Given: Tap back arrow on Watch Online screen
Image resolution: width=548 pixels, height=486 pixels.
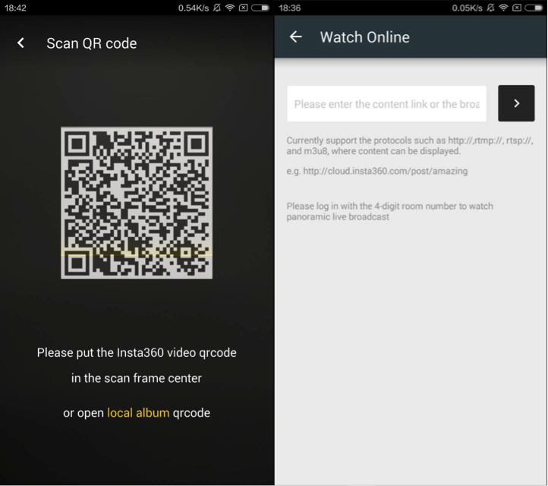Looking at the screenshot, I should click(296, 36).
